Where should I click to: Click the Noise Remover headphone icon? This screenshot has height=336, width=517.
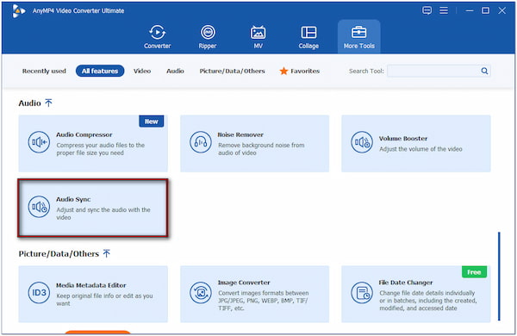(x=201, y=142)
